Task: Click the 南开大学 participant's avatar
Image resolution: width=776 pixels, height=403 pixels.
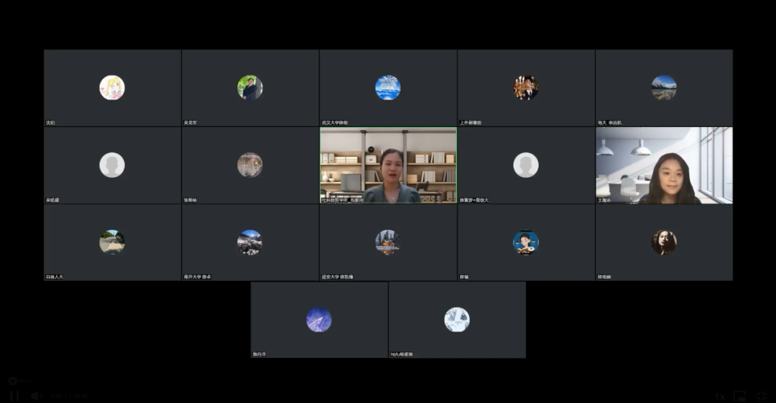Action: coord(250,242)
